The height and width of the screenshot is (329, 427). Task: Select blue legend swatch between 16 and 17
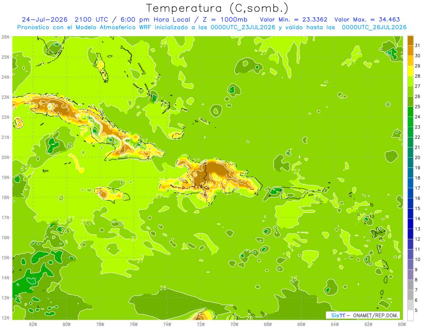410,193
